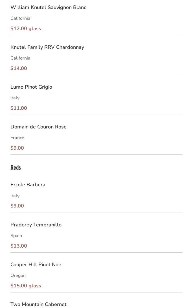
Task: Click the $12.00 glass price
Action: [x=26, y=29]
